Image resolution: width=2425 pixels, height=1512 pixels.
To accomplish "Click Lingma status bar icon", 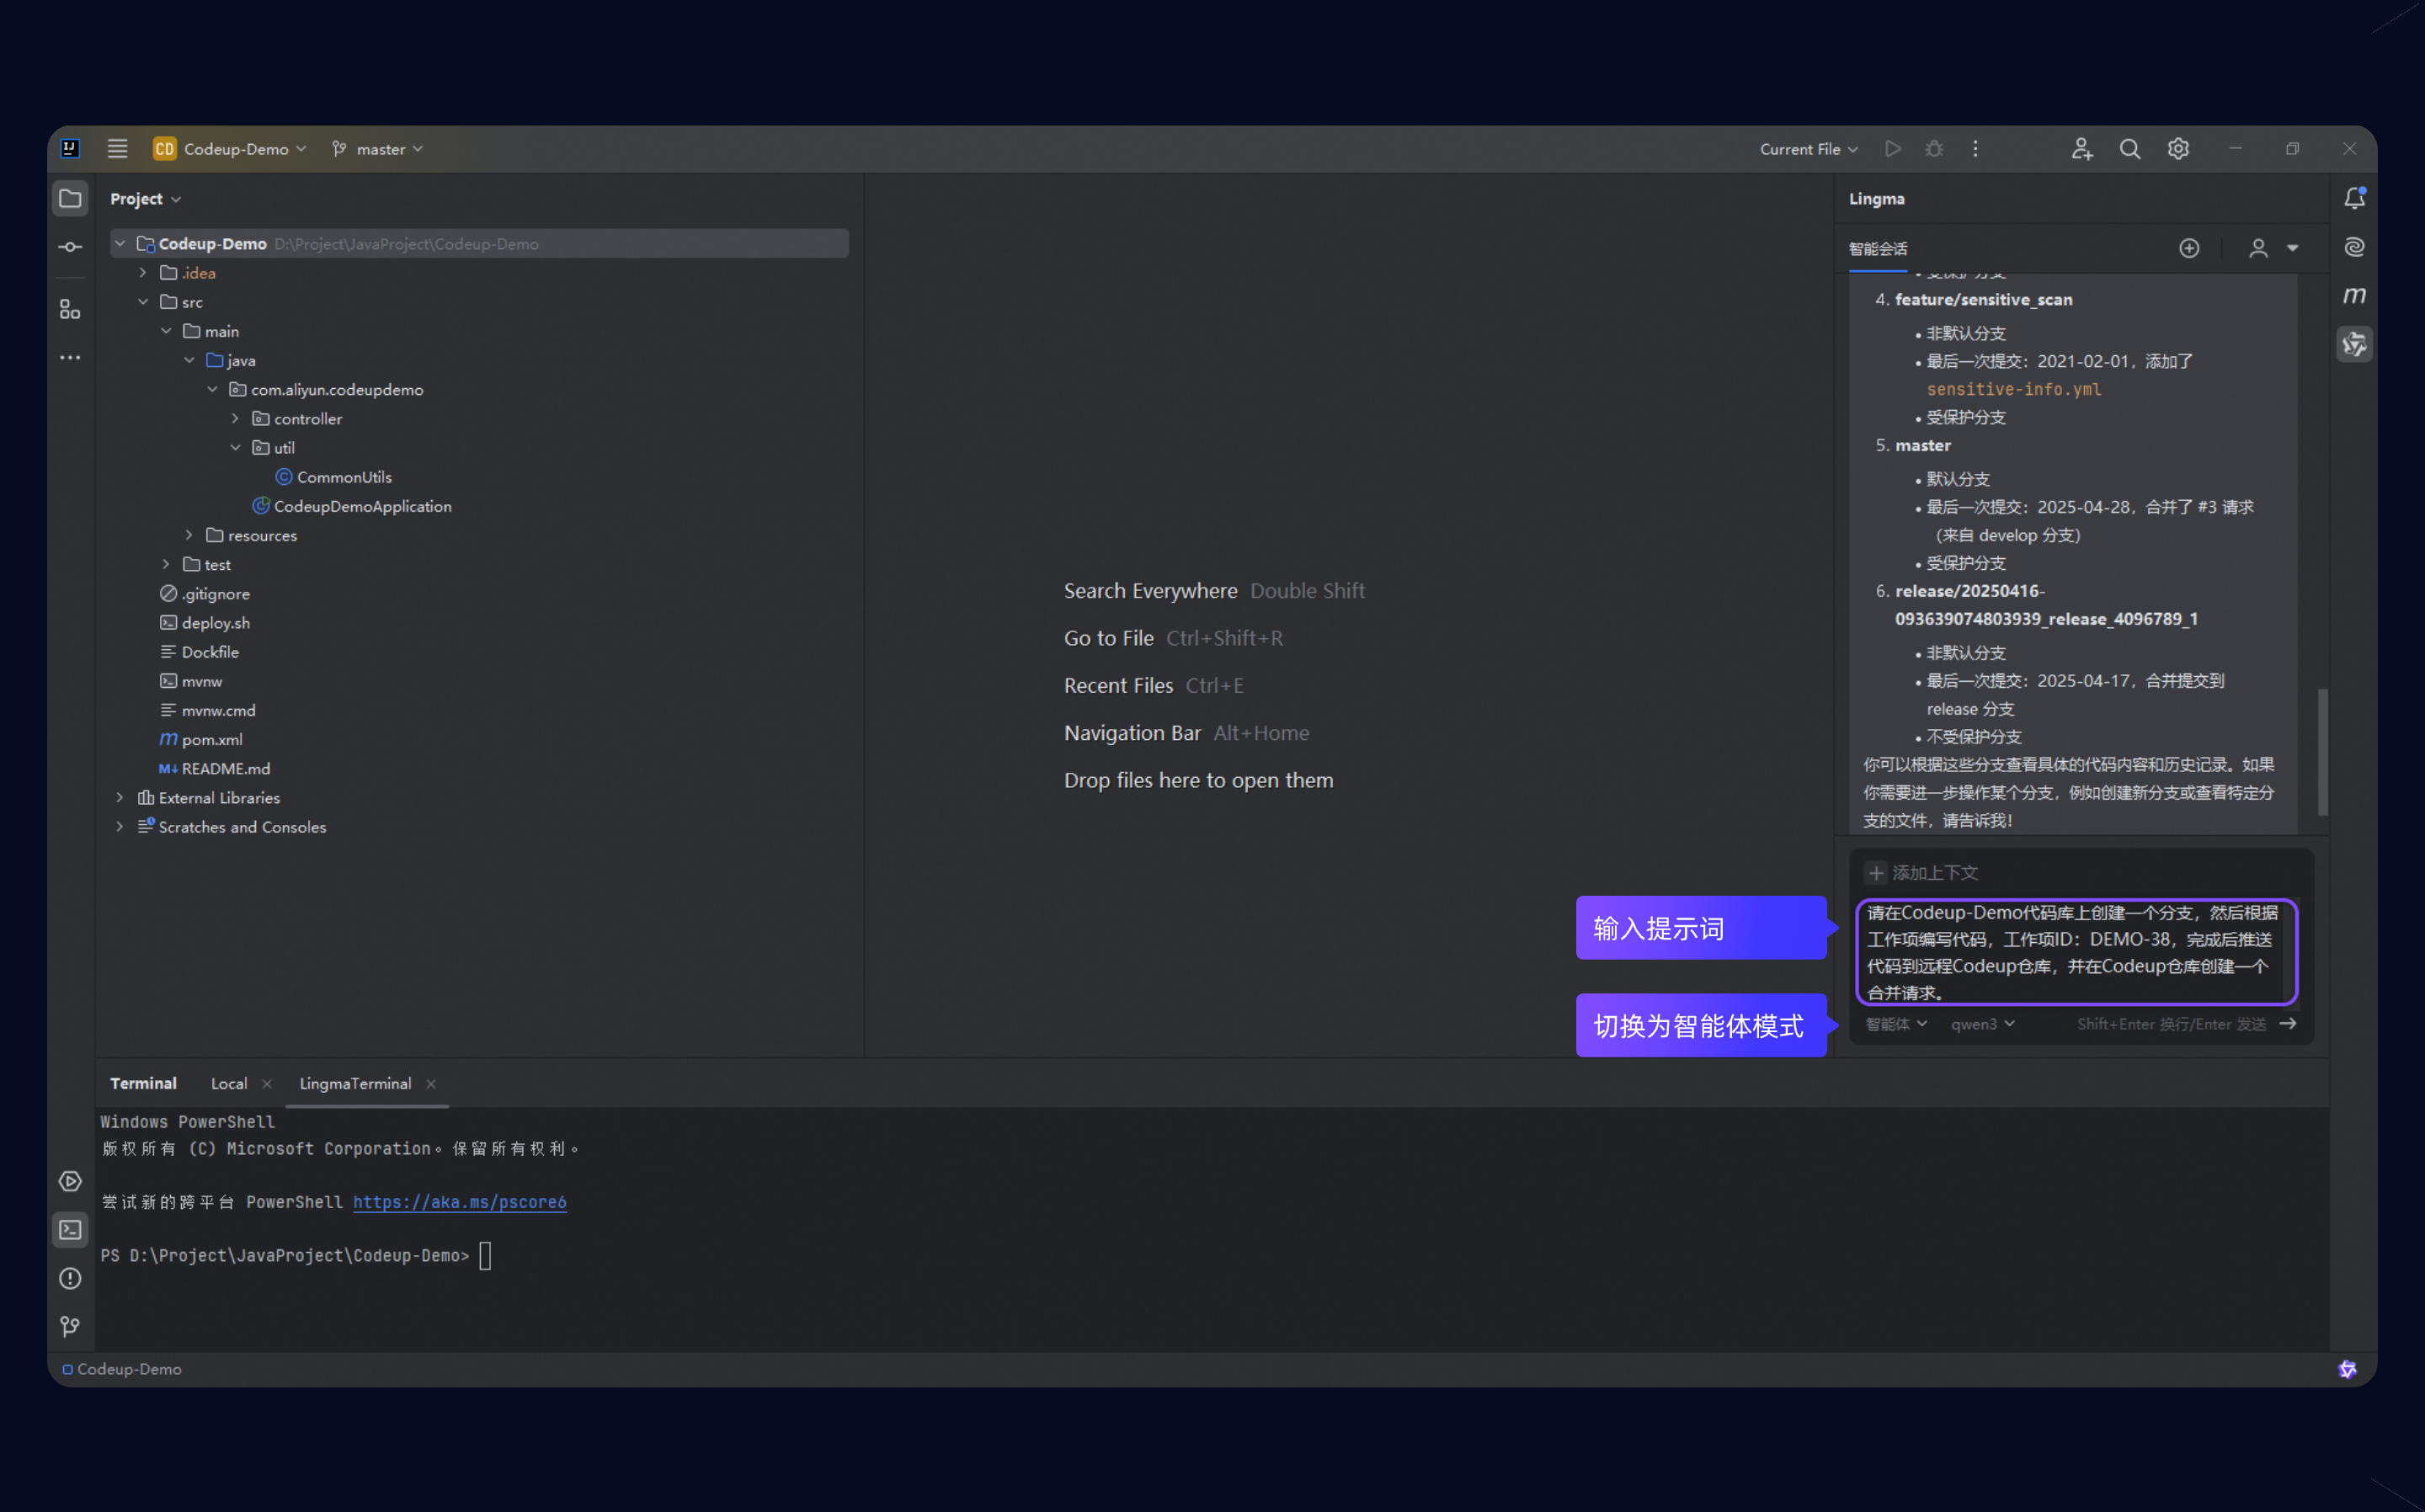I will (x=2347, y=1369).
